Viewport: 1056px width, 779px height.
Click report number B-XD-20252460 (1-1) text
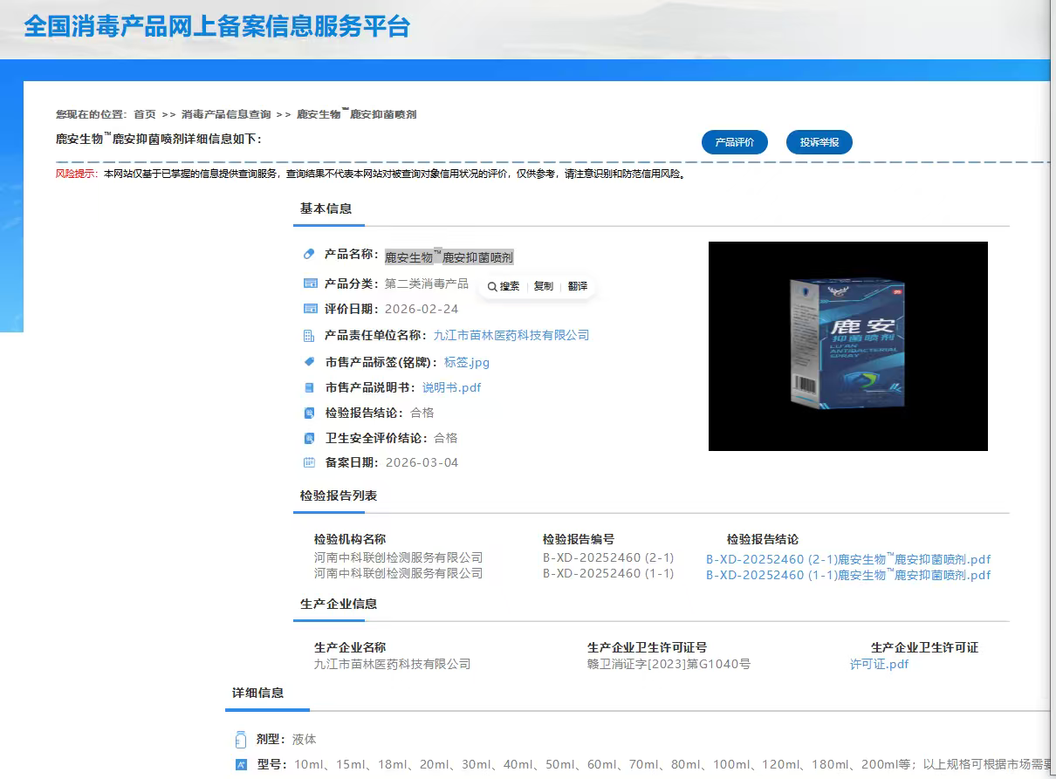coord(608,573)
